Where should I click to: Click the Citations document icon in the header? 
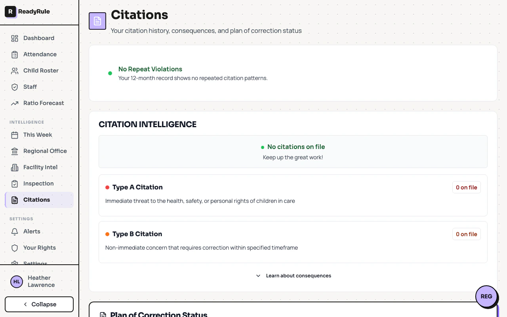point(97,21)
